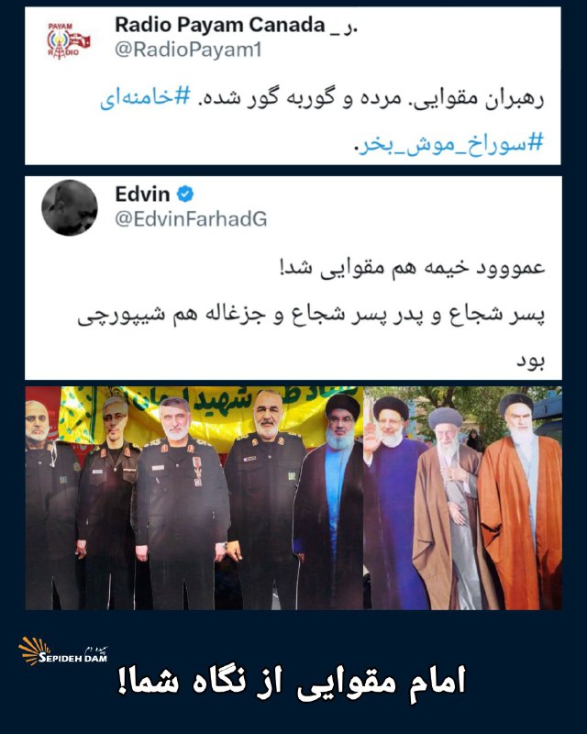
Task: Select the cutout wearing the orange cloak
Action: [521, 503]
